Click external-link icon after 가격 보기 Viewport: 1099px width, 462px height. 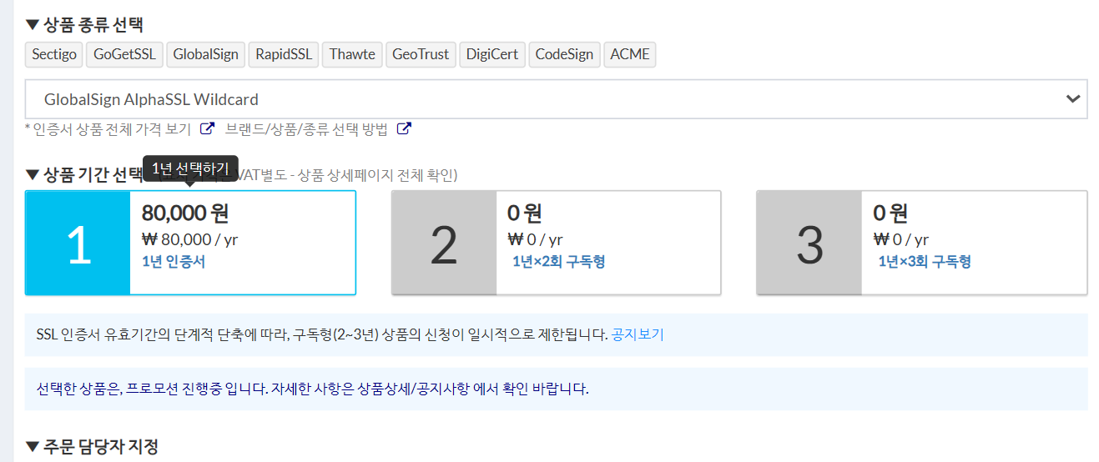click(208, 129)
